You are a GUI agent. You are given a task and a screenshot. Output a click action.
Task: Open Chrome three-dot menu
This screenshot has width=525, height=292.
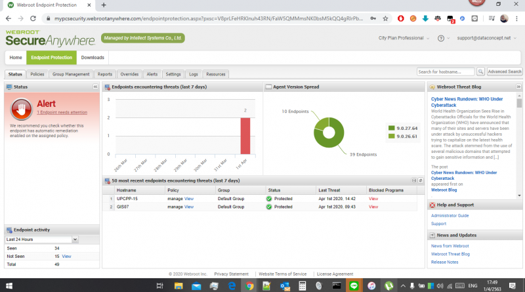coord(517,18)
